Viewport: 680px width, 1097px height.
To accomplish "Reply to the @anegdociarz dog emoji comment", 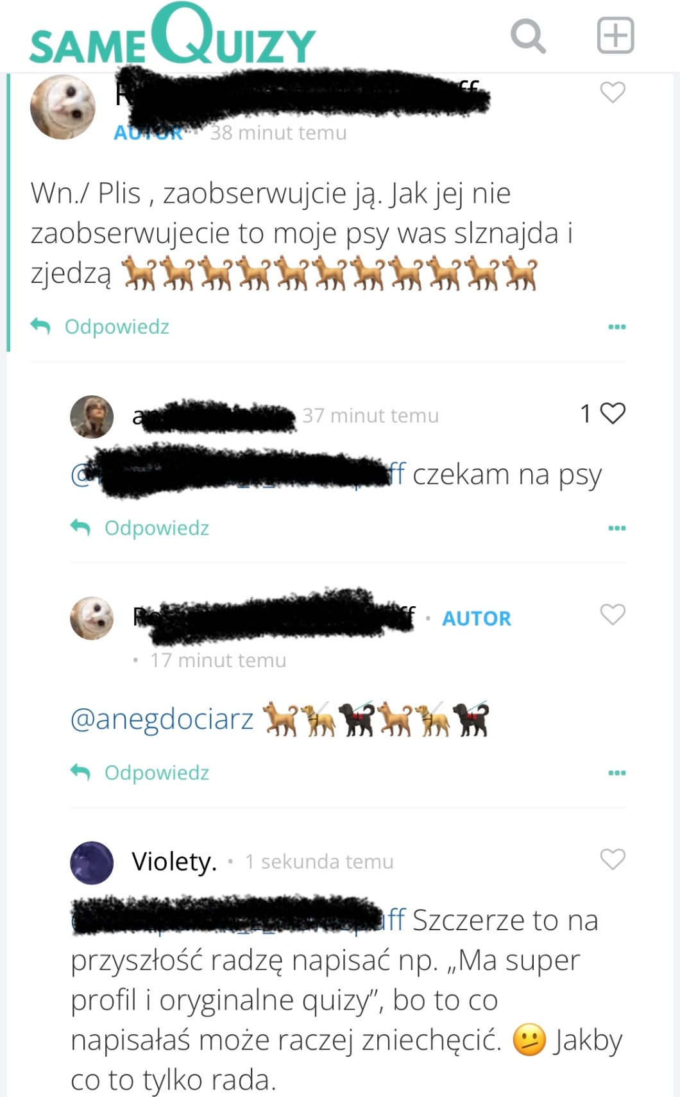I will pyautogui.click(x=140, y=772).
